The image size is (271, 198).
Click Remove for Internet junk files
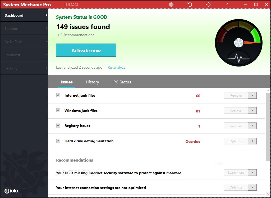(236, 96)
